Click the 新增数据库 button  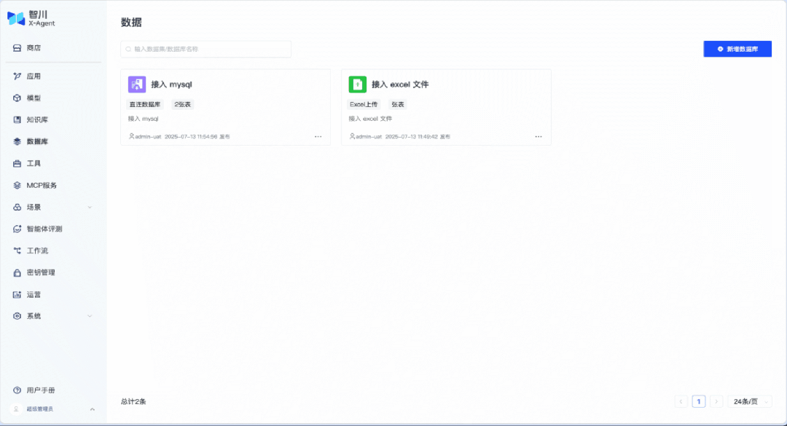pos(737,49)
